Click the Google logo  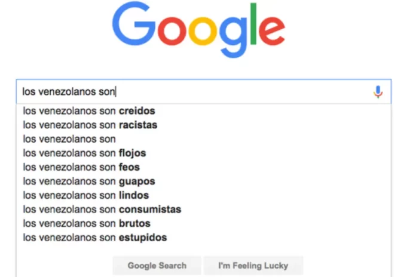pos(198,29)
